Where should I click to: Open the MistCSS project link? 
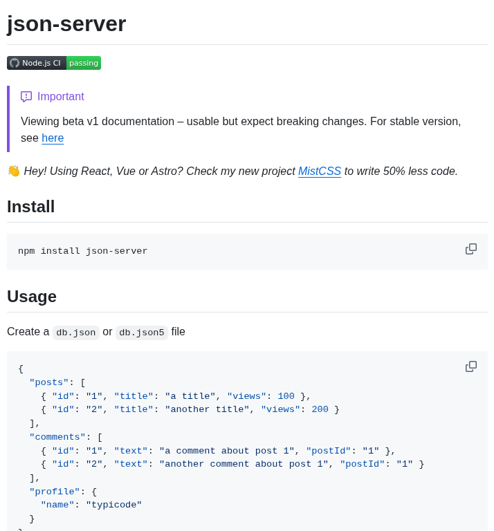(320, 171)
